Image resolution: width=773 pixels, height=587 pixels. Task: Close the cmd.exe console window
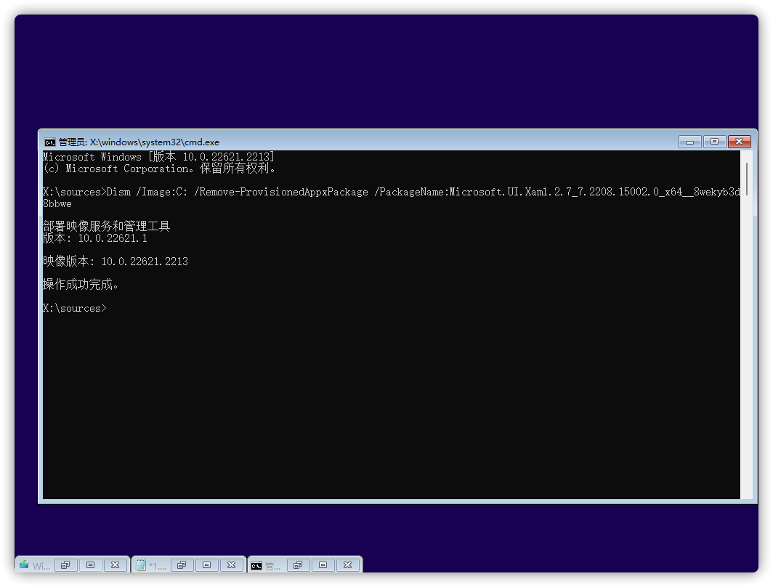click(740, 142)
